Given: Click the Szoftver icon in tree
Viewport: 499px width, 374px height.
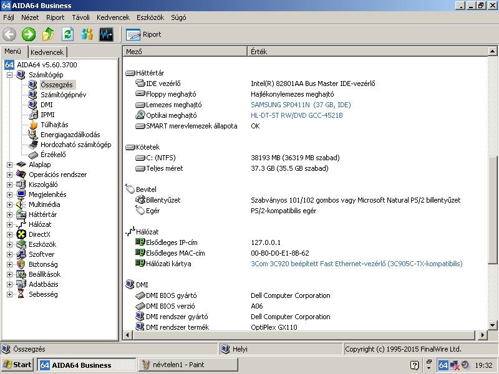Looking at the screenshot, I should point(21,254).
